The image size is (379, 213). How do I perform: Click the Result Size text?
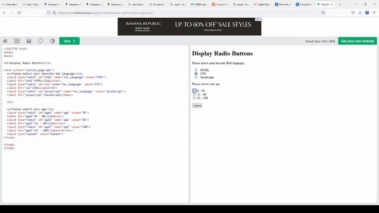click(x=320, y=41)
